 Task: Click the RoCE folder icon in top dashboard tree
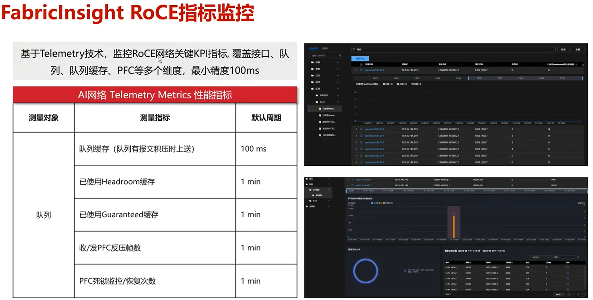tap(317, 102)
